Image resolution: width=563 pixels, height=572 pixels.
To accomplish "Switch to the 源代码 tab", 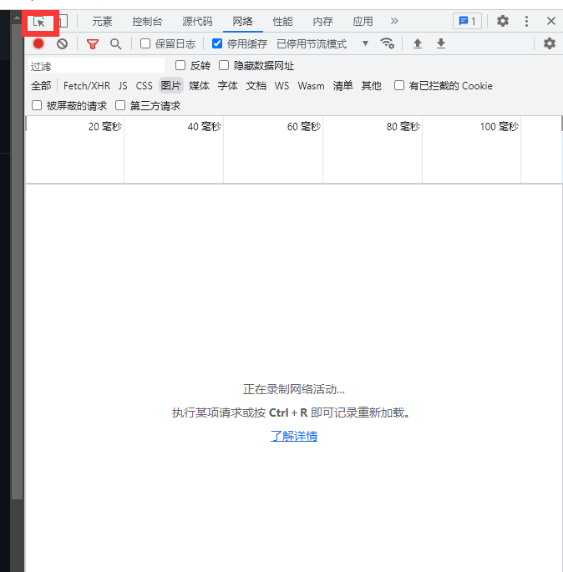I will [197, 21].
